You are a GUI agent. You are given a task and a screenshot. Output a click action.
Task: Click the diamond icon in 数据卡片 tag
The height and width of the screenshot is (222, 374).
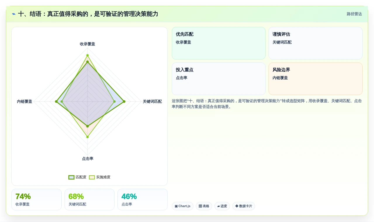tap(237, 206)
